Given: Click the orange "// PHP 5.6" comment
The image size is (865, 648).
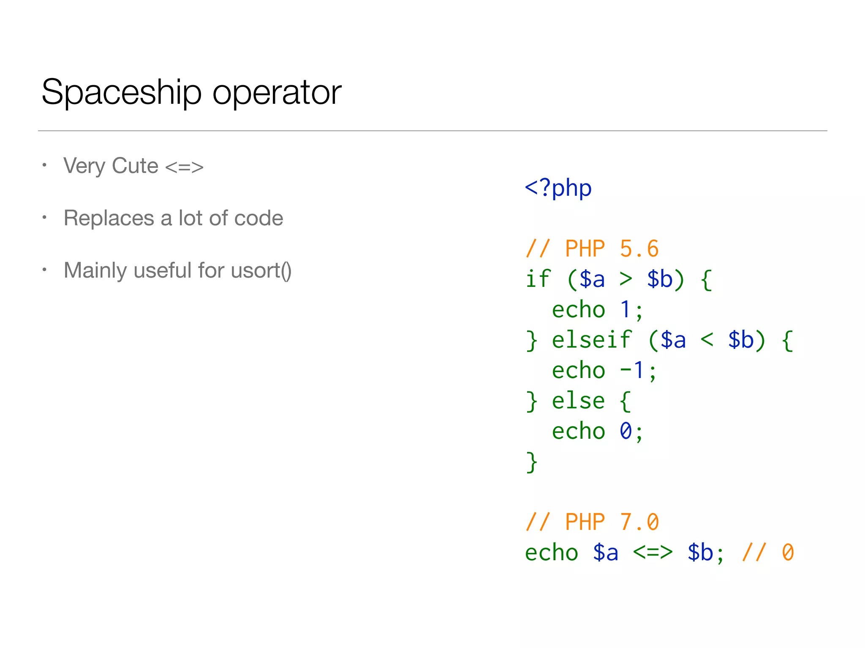Looking at the screenshot, I should click(592, 248).
